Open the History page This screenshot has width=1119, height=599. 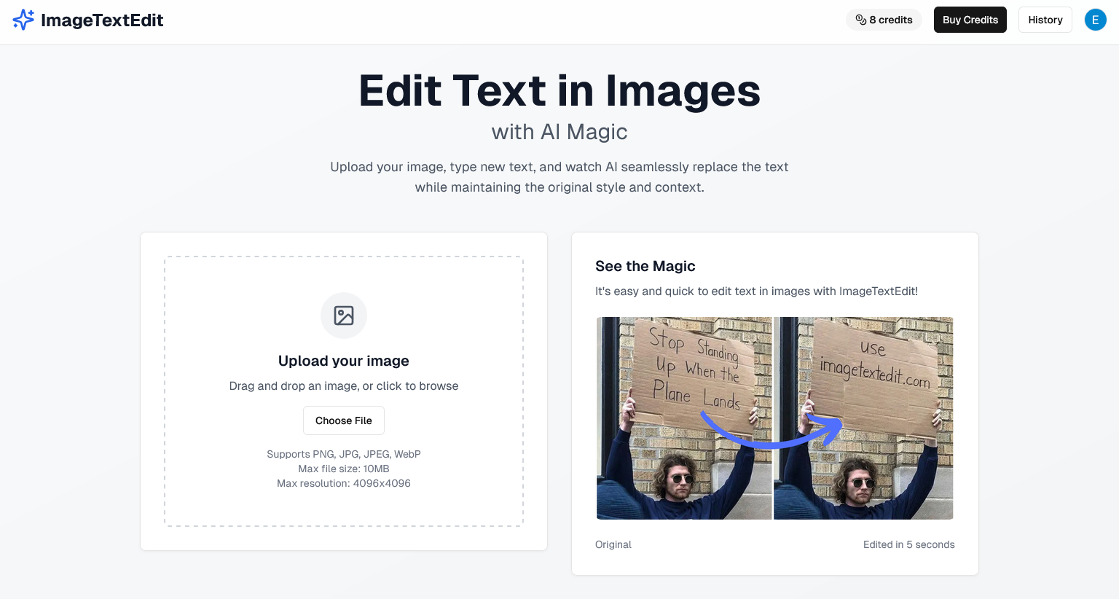[1045, 20]
